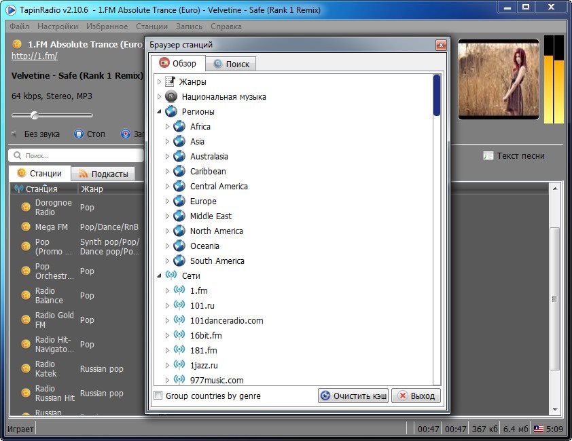Viewport: 572px width, 441px height.
Task: Click the volume slider handle
Action: coord(34,115)
